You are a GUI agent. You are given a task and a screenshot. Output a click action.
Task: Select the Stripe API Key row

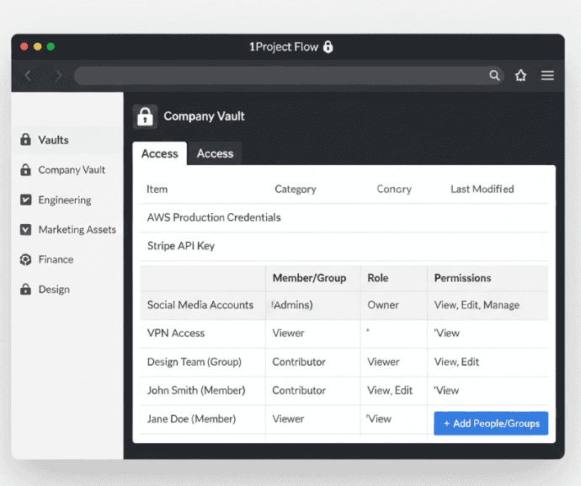[x=344, y=246]
